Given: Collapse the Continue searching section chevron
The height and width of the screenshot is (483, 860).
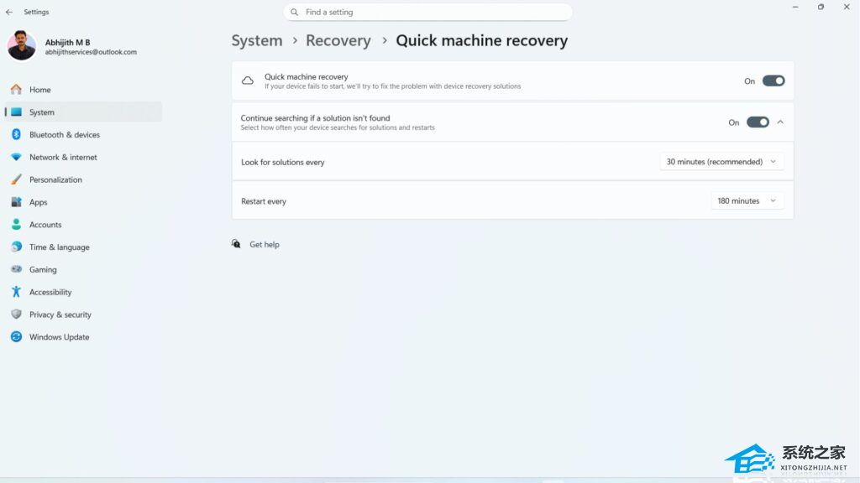Looking at the screenshot, I should click(x=780, y=122).
